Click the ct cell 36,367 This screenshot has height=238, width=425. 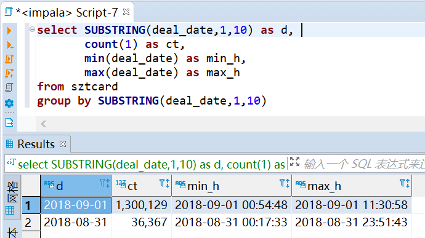pos(142,223)
